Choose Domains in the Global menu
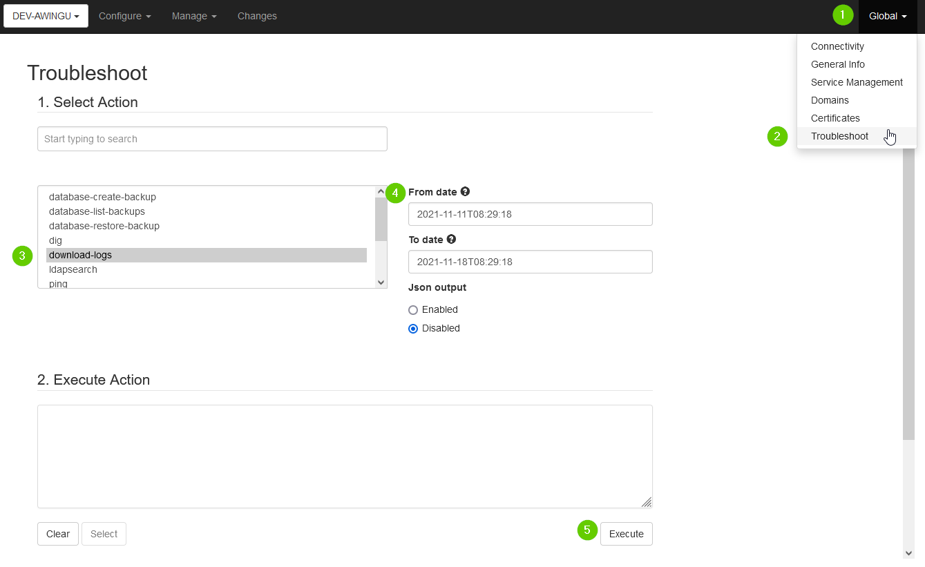 tap(857, 100)
